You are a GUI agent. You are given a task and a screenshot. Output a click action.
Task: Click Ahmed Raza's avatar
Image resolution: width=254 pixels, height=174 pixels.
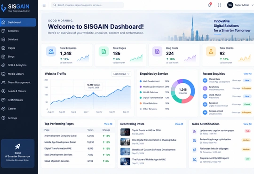tap(205, 80)
